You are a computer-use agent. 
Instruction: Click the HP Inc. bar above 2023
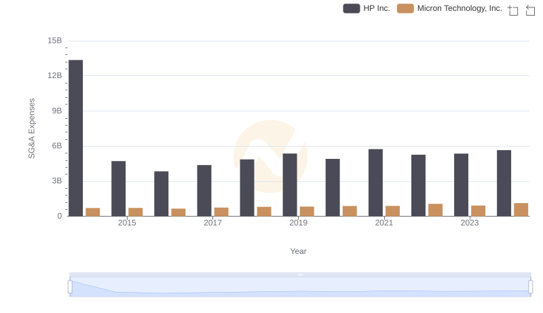pyautogui.click(x=462, y=185)
